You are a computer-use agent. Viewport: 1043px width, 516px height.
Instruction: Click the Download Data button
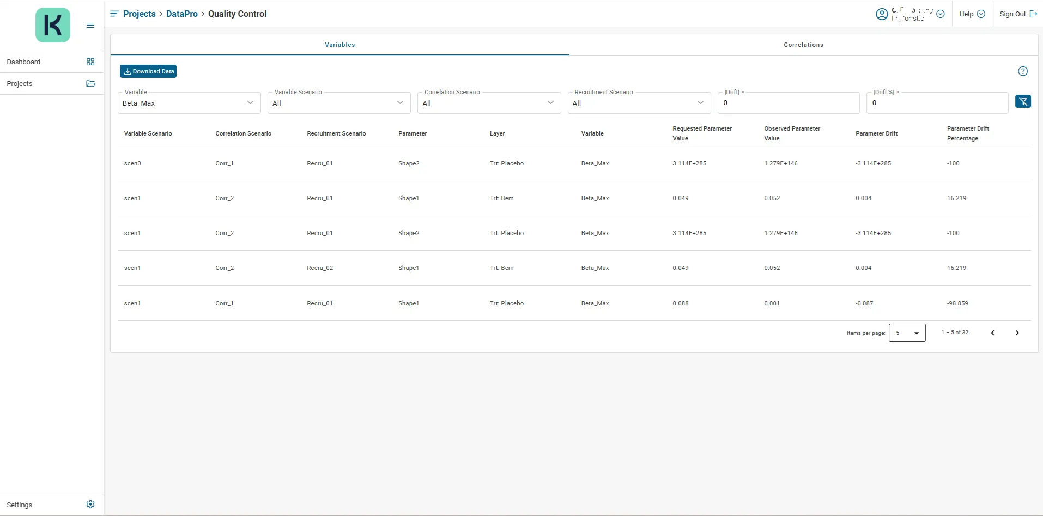click(x=148, y=71)
